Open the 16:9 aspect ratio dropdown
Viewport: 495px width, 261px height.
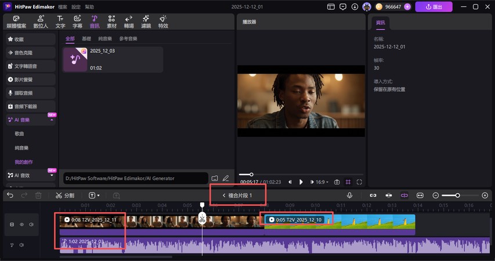(321, 182)
